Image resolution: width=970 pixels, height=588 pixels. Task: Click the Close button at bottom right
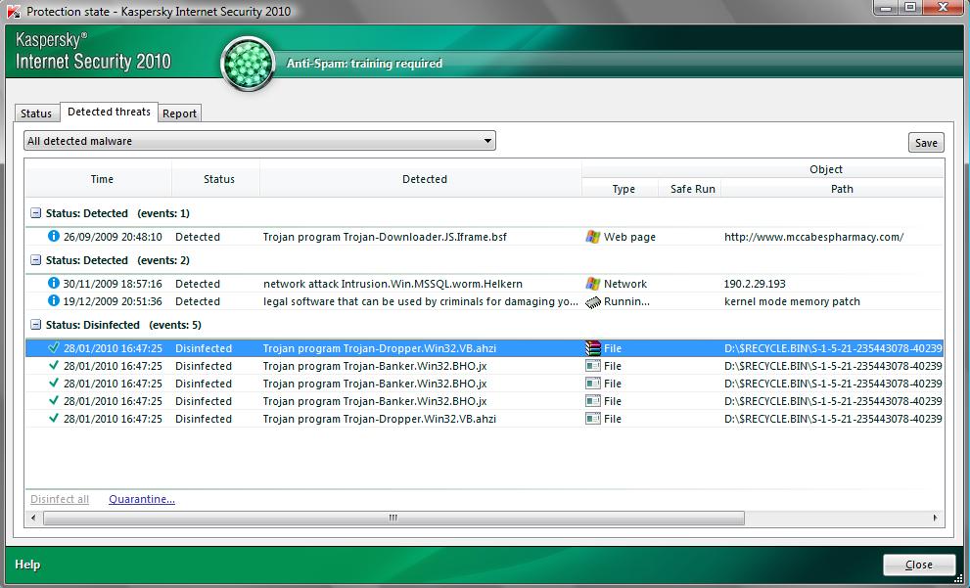point(918,565)
